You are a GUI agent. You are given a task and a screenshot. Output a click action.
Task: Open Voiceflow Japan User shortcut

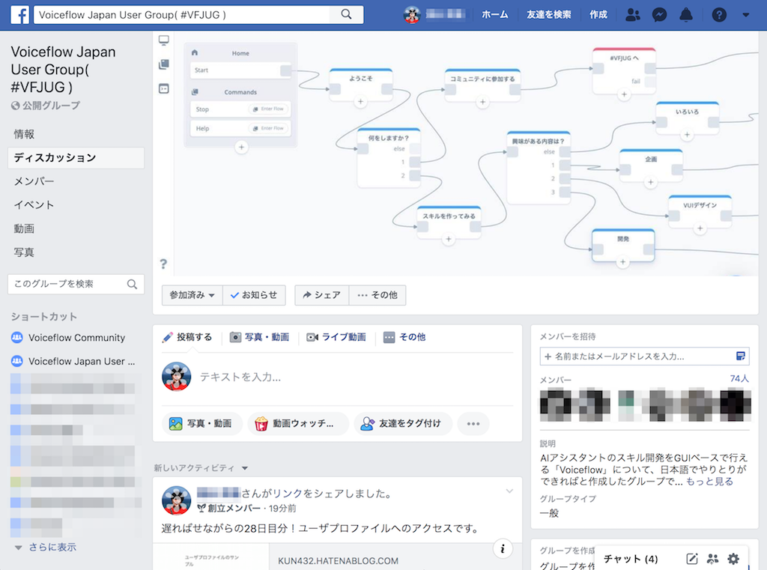[81, 361]
